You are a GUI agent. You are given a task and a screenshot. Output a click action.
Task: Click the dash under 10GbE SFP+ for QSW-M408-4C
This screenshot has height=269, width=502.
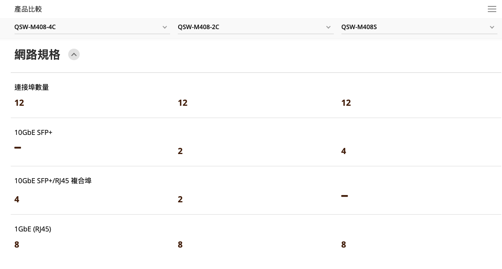click(18, 148)
